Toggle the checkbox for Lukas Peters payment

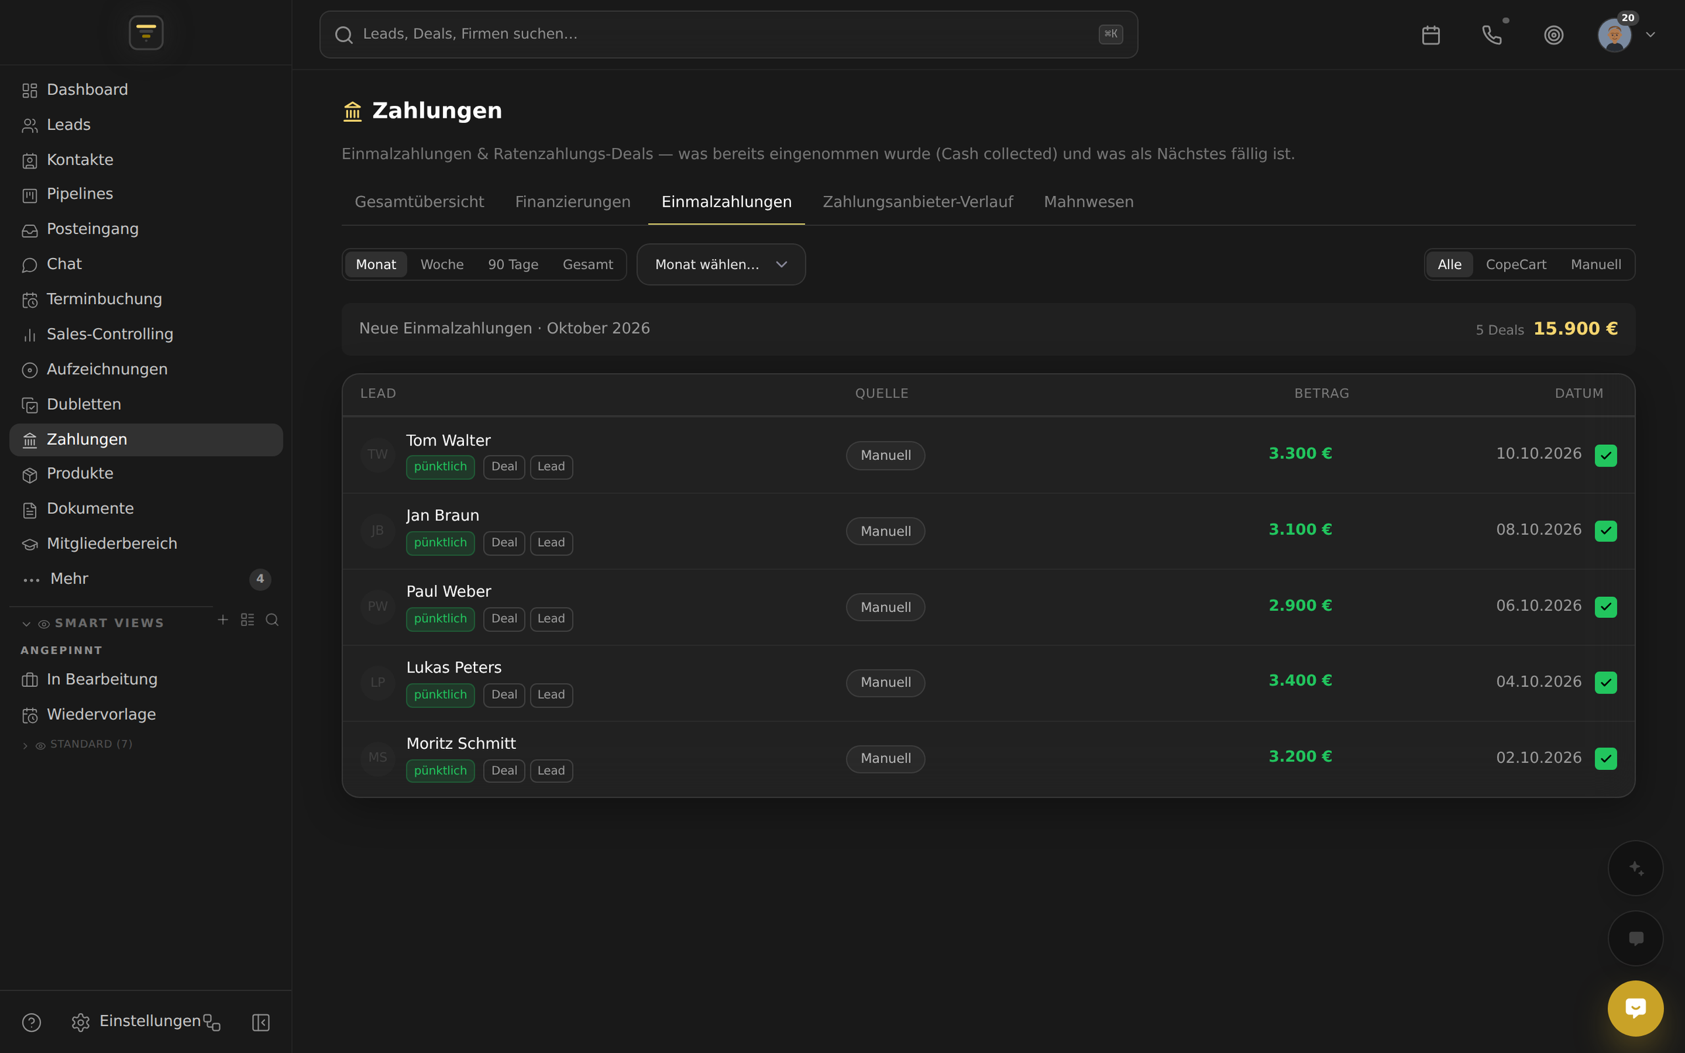coord(1605,682)
